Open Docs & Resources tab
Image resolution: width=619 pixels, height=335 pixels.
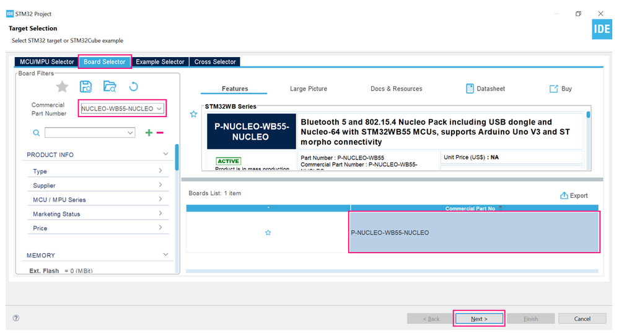[397, 89]
